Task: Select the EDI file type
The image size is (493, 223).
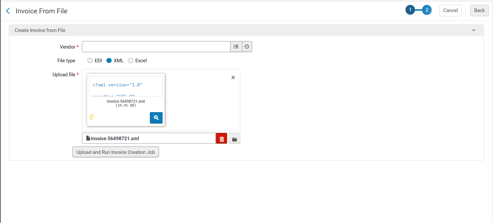Action: coord(90,61)
